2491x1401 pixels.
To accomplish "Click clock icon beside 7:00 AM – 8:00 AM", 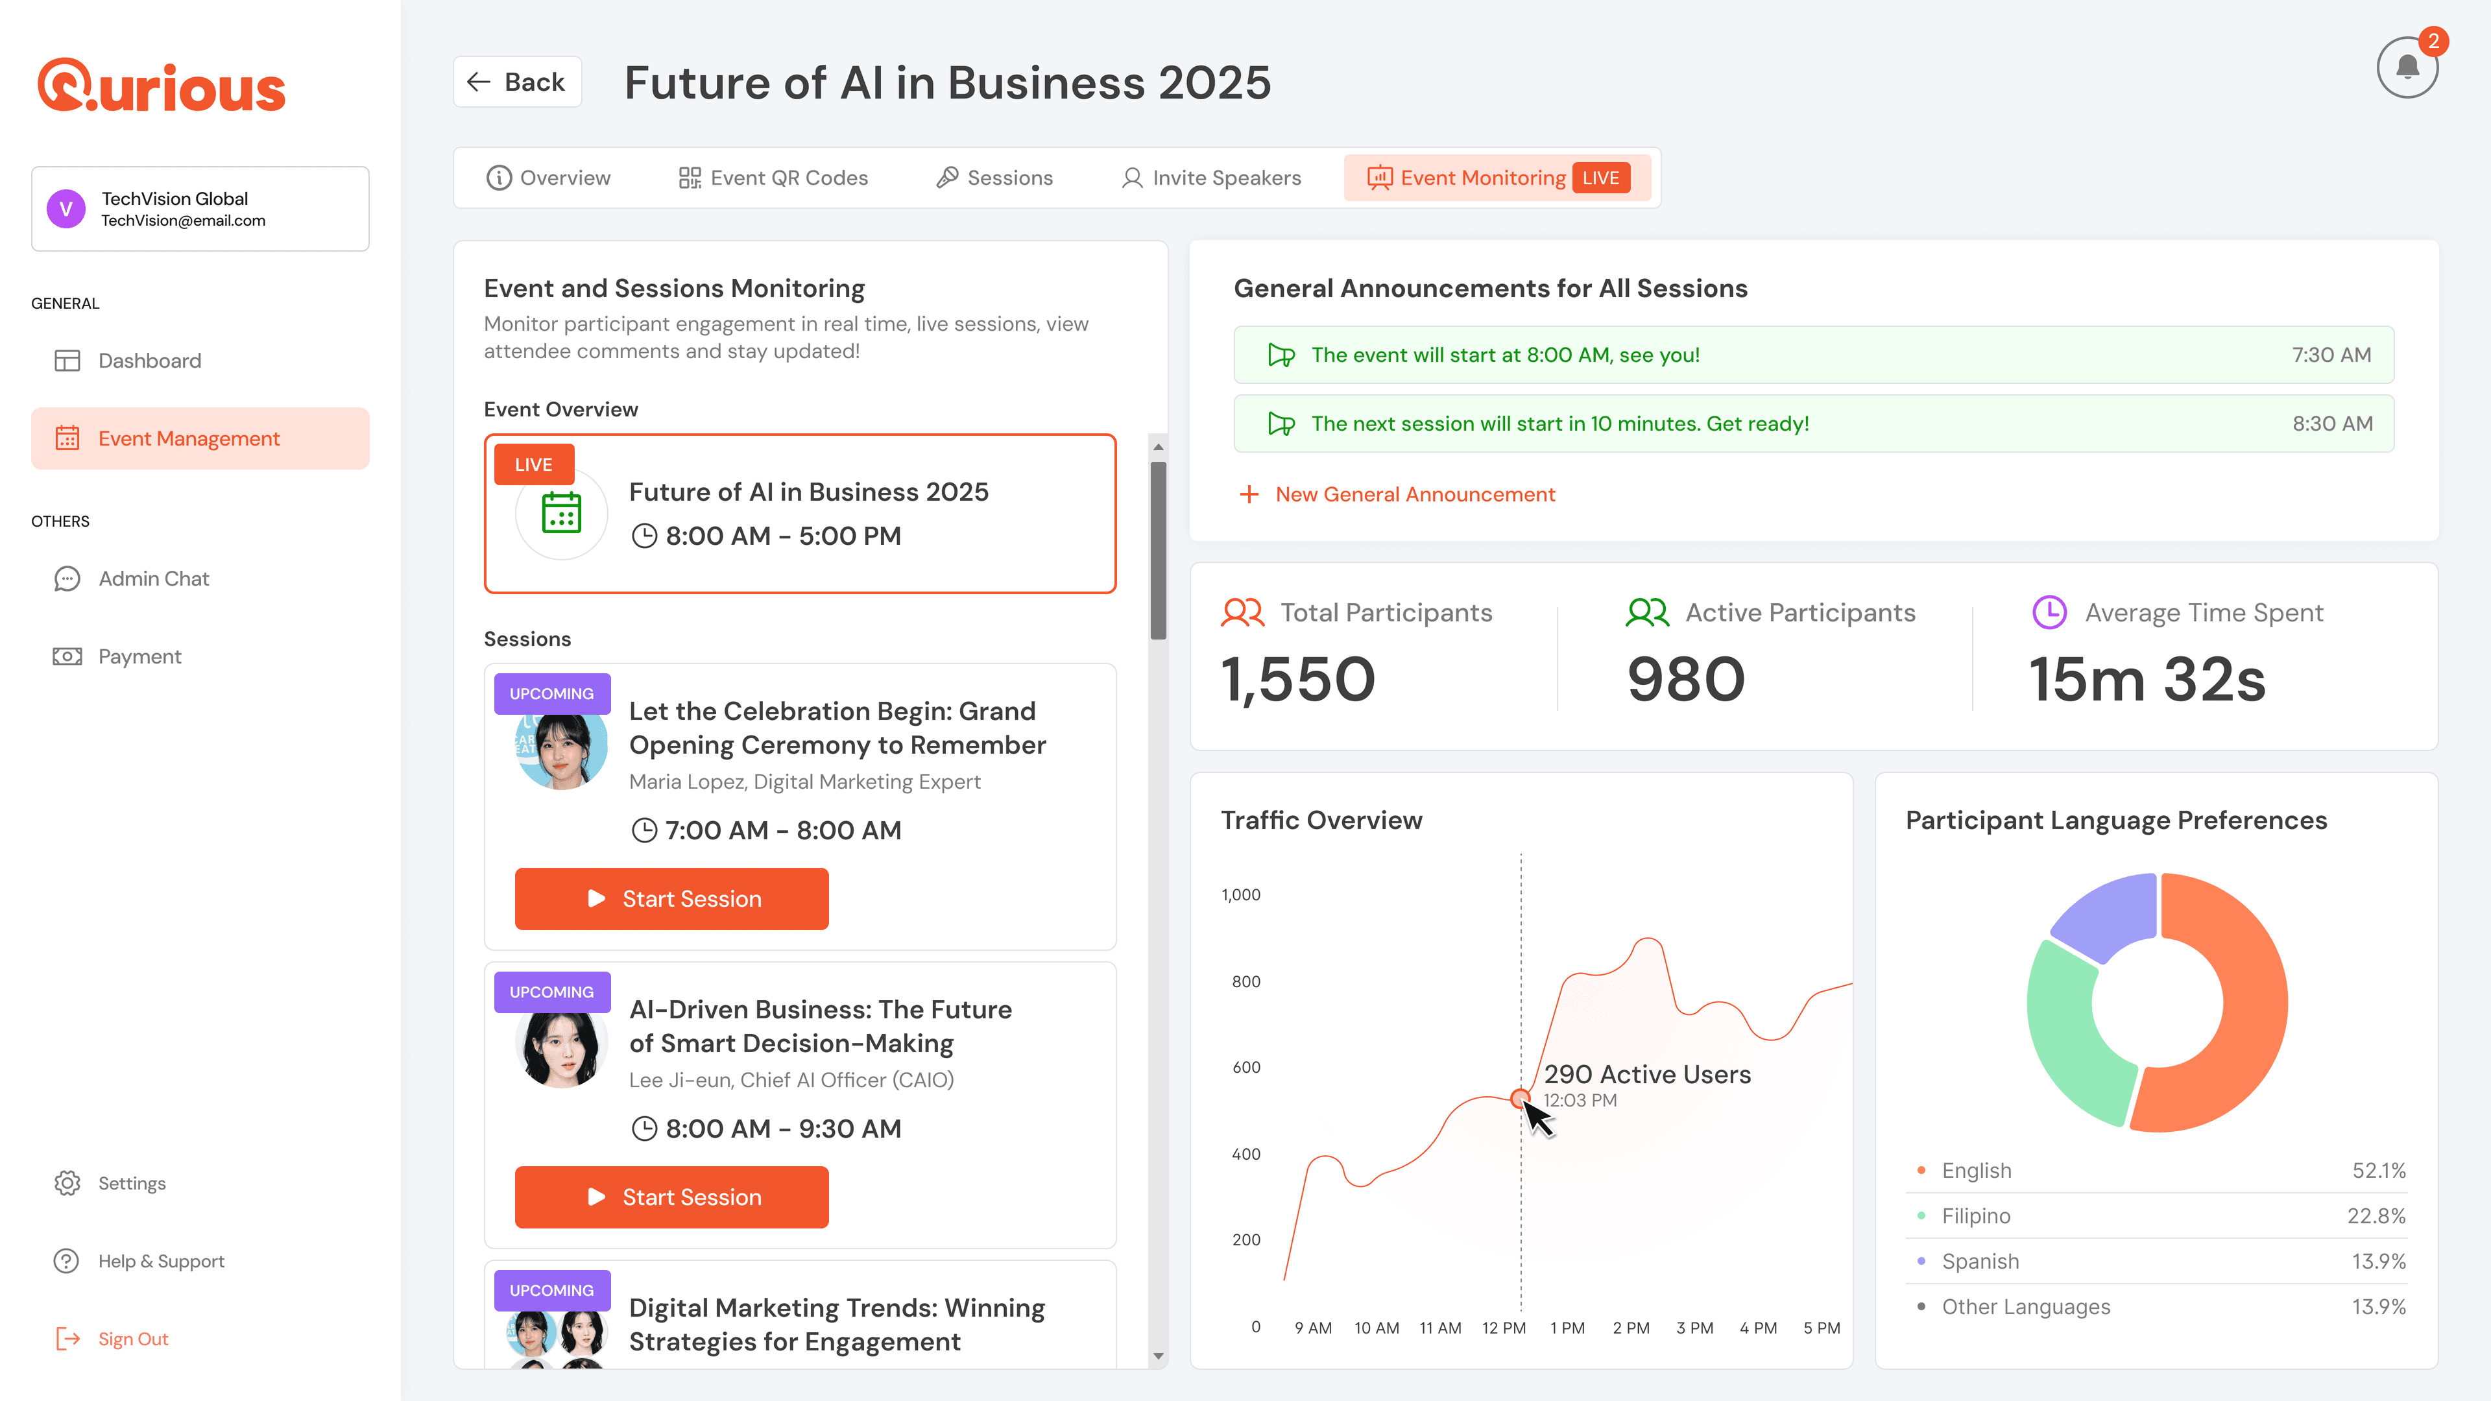I will point(644,830).
